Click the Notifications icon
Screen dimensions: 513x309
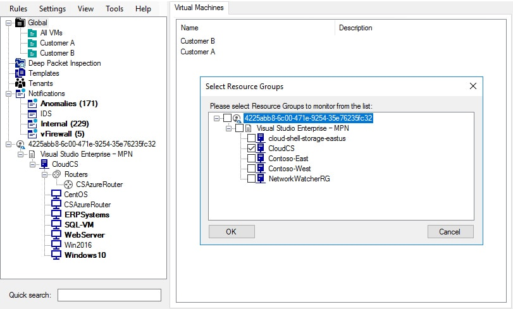coord(20,94)
